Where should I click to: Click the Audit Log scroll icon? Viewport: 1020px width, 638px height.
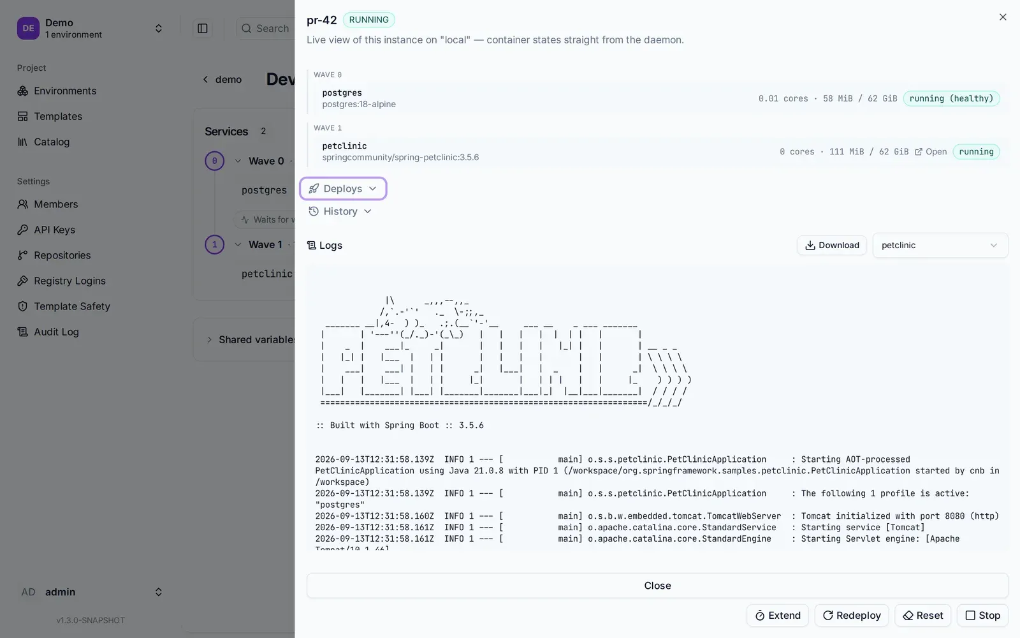point(22,332)
